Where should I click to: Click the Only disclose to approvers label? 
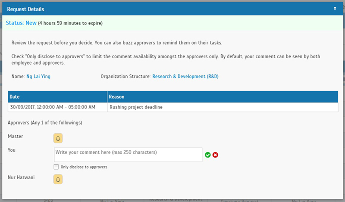[x=84, y=167]
